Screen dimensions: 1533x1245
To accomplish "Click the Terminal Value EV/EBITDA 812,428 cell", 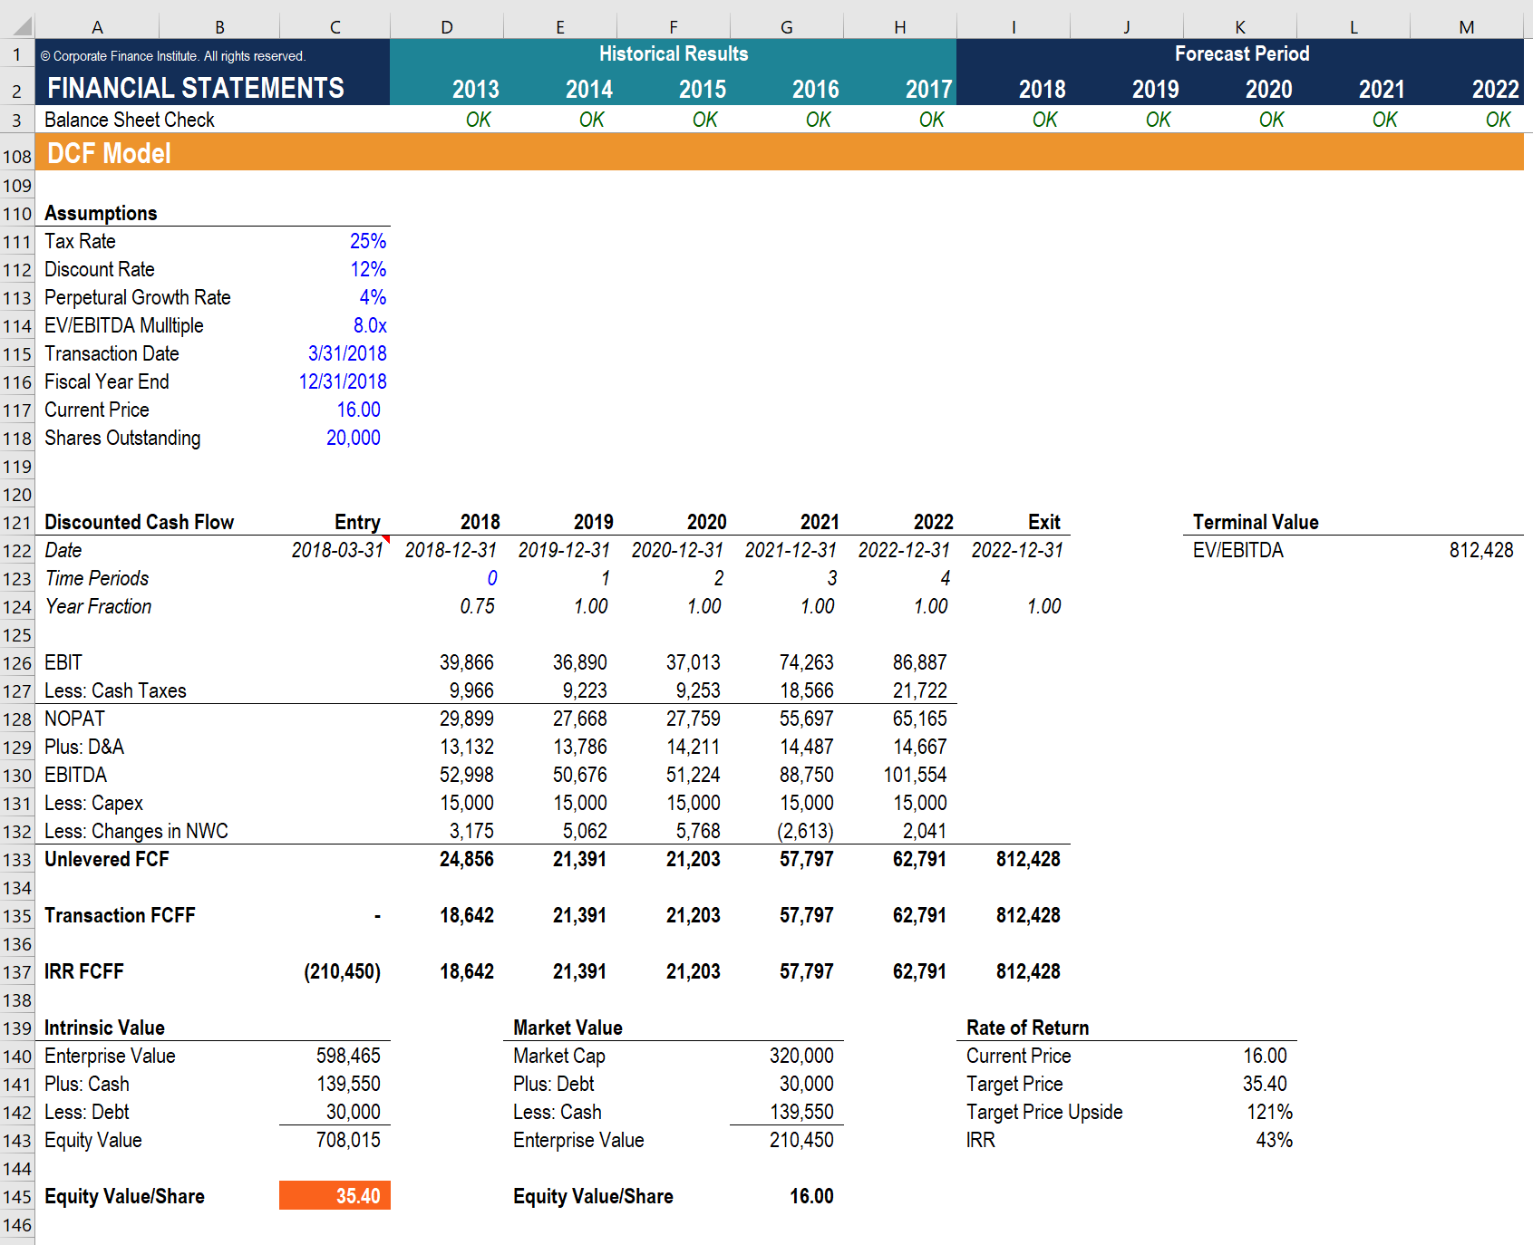I will pyautogui.click(x=1467, y=550).
